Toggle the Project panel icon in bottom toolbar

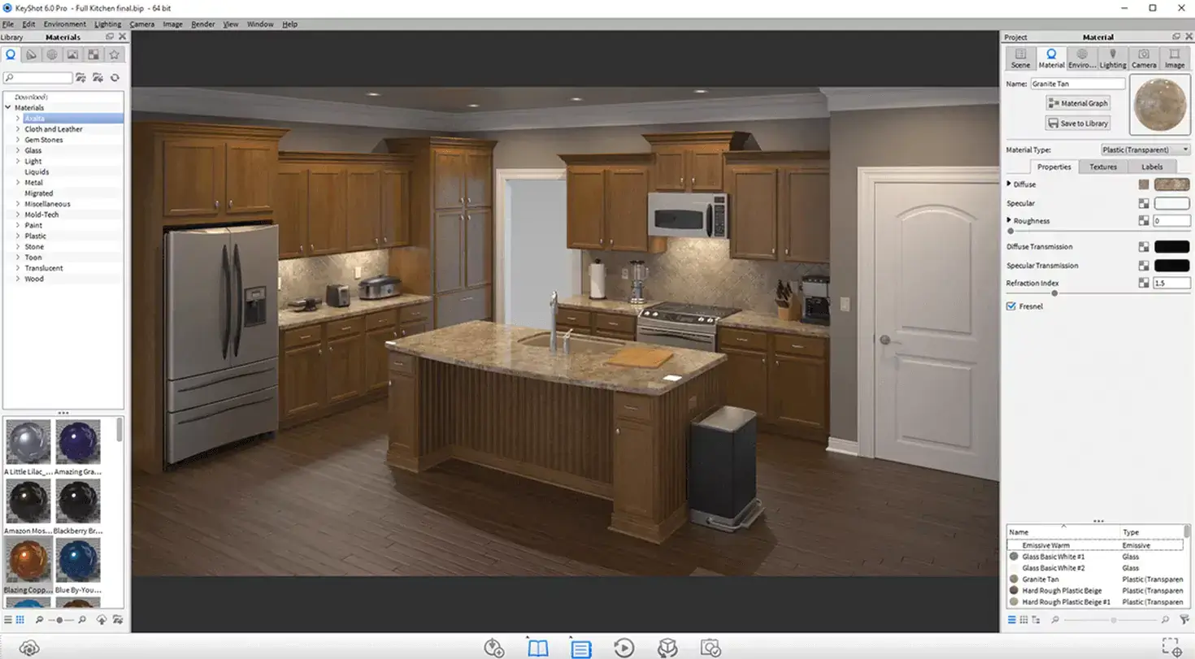click(580, 648)
